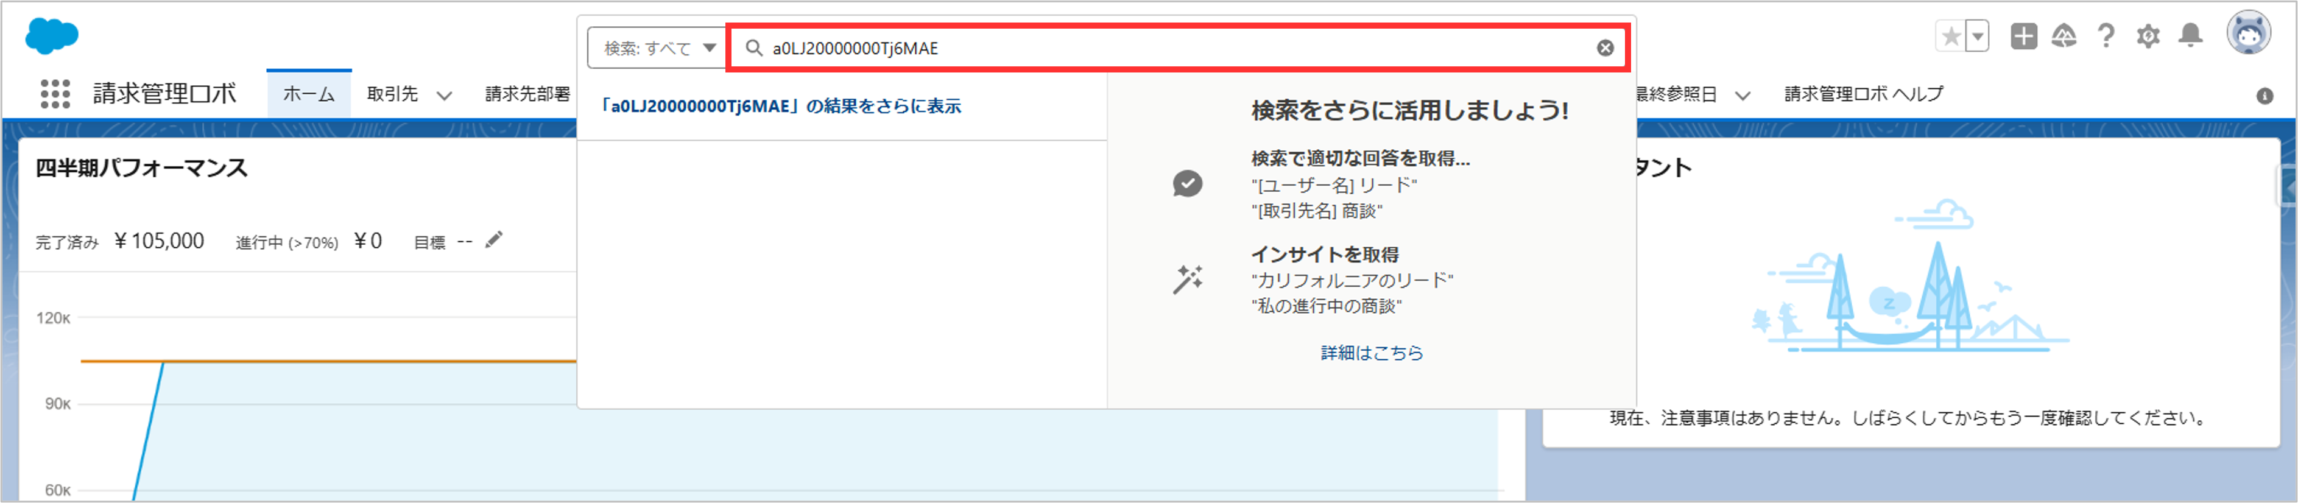2298x503 pixels.
Task: Expand the 取引先 tab chevron menu
Action: coord(443,96)
